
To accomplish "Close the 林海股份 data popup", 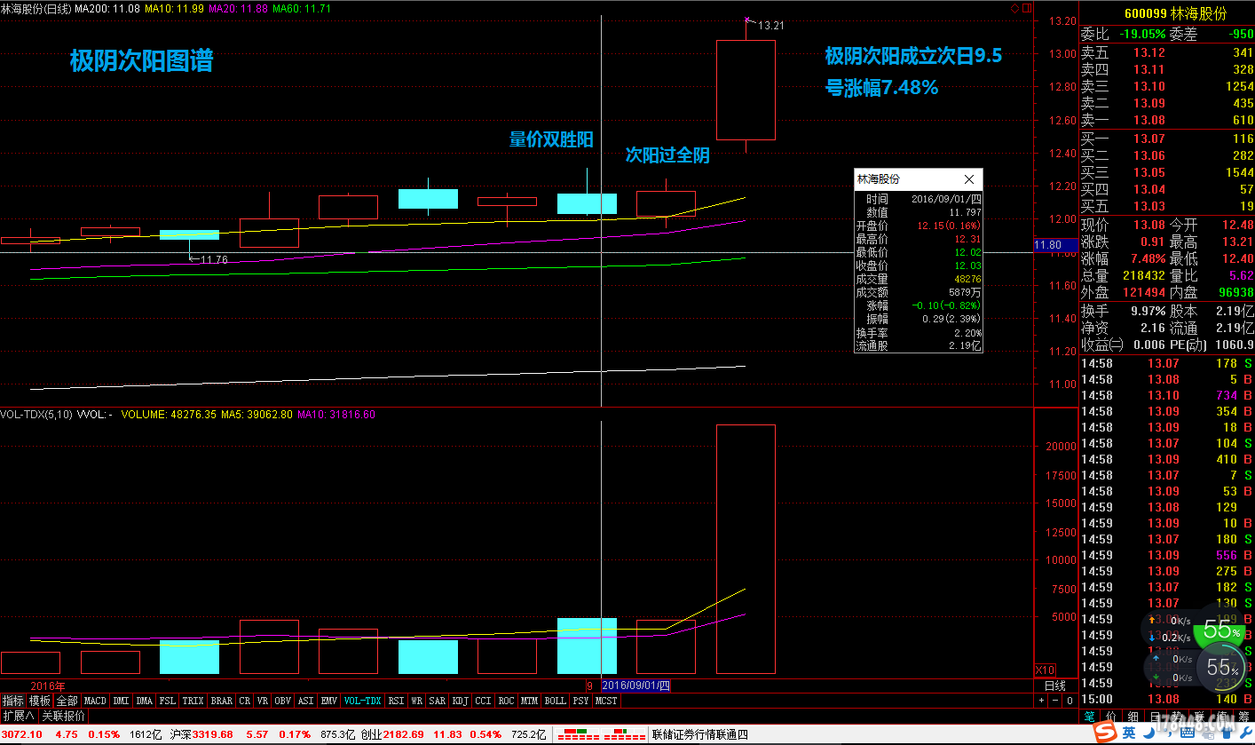I will point(969,178).
